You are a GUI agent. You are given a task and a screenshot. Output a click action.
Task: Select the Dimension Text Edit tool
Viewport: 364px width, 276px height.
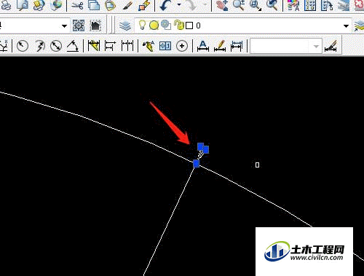220,46
